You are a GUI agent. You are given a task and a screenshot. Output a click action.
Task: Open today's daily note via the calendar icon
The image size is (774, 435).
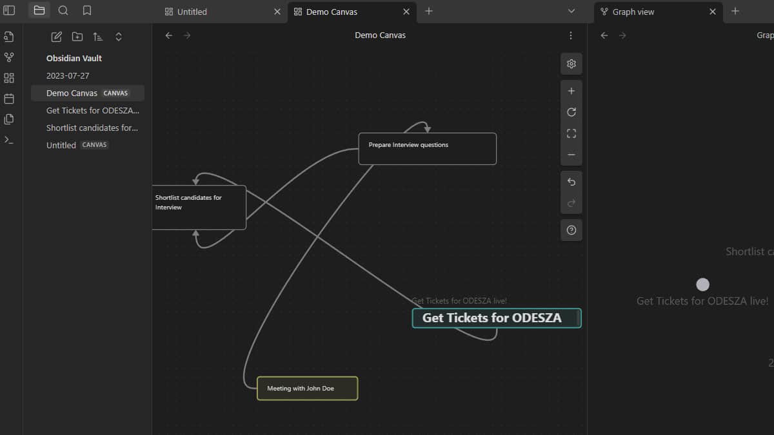[8, 98]
